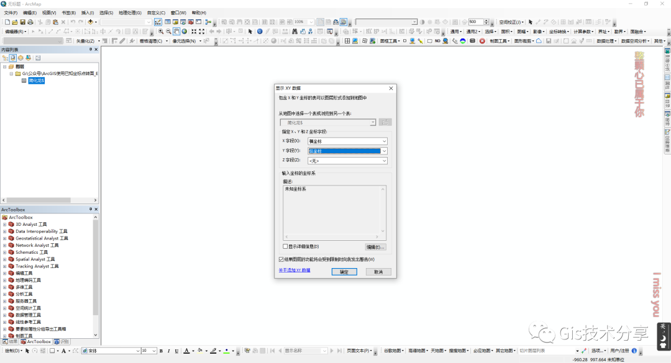Image resolution: width=671 pixels, height=363 pixels.
Task: Click the 编辑(E)... coordinate system button
Action: (x=375, y=247)
